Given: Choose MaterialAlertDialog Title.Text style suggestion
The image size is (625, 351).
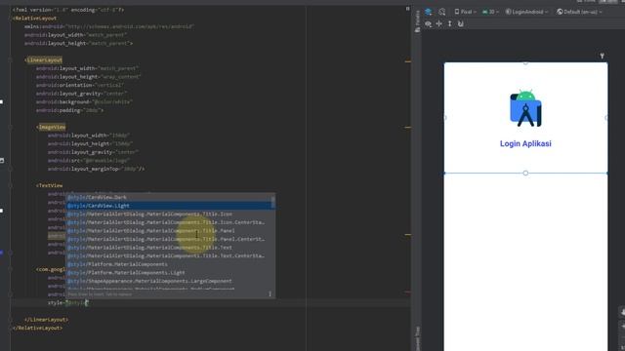Looking at the screenshot, I should pos(169,248).
